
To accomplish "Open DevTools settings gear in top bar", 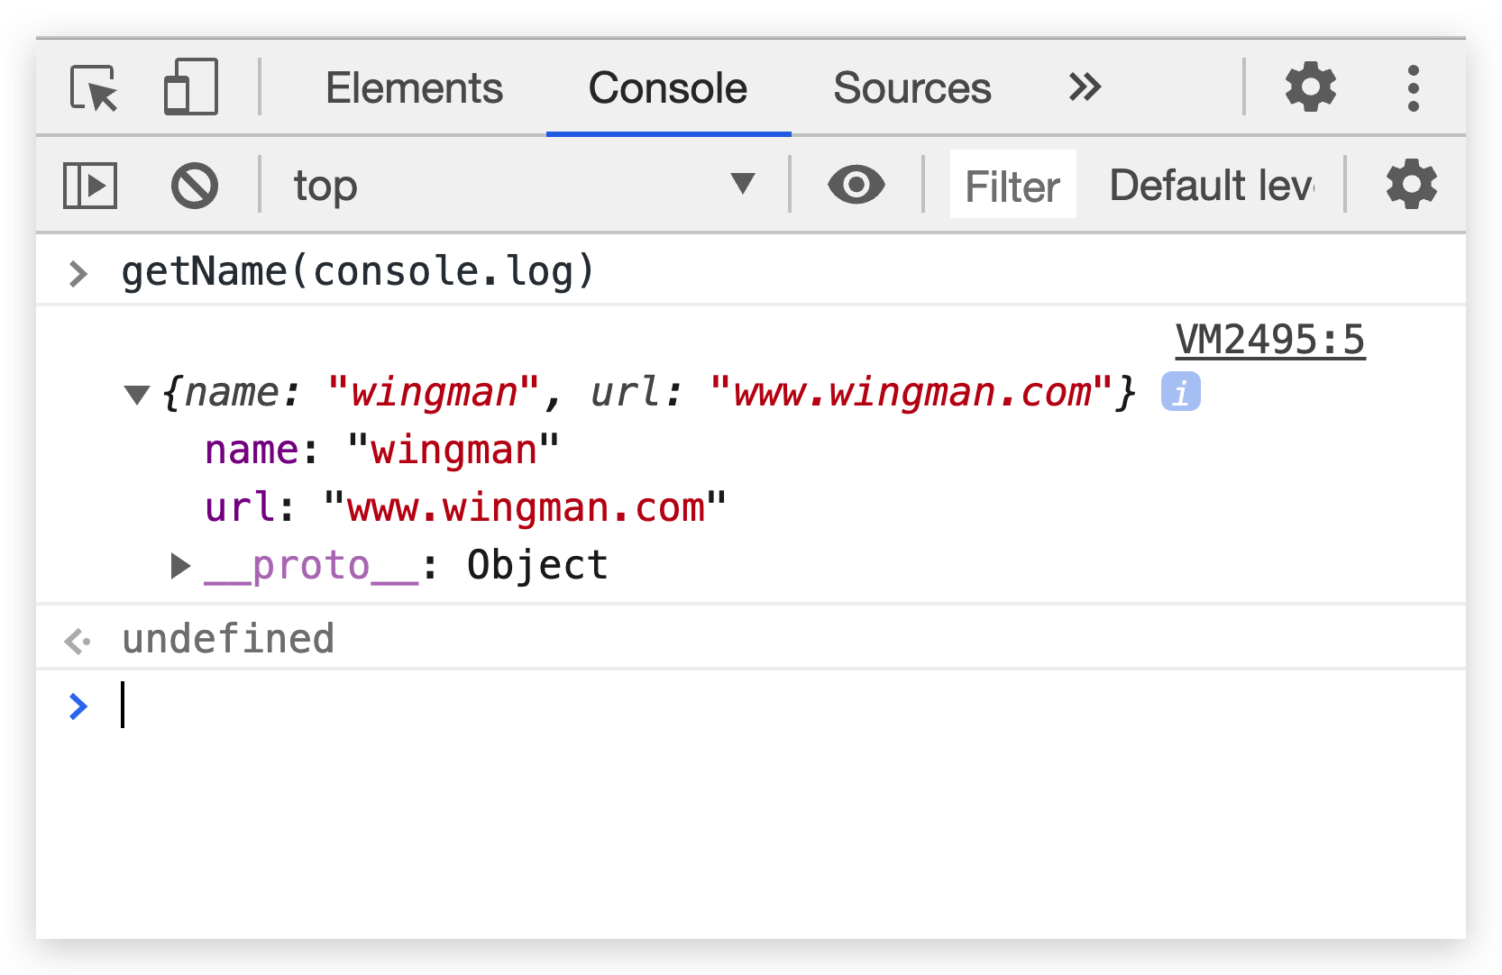I will tap(1310, 87).
